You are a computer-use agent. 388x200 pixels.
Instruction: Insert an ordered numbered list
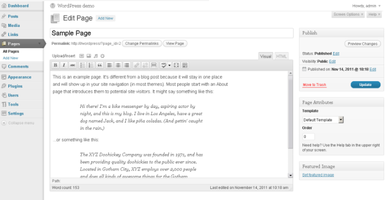click(x=91, y=65)
